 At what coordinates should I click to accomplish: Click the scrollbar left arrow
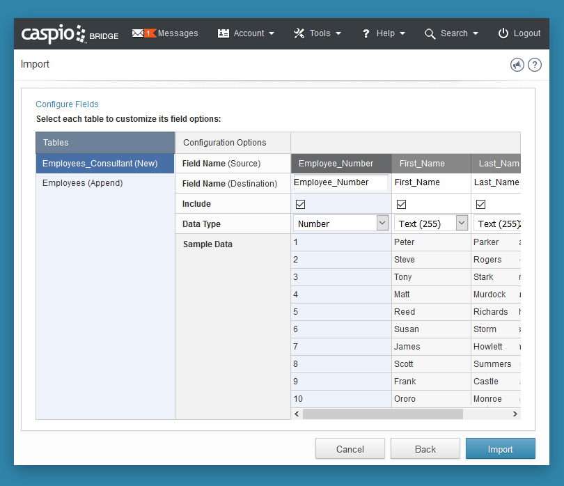(x=297, y=414)
